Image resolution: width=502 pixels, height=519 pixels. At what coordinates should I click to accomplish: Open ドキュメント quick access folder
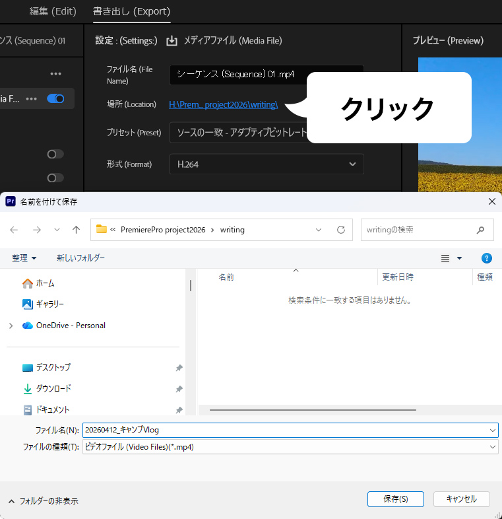pos(53,410)
